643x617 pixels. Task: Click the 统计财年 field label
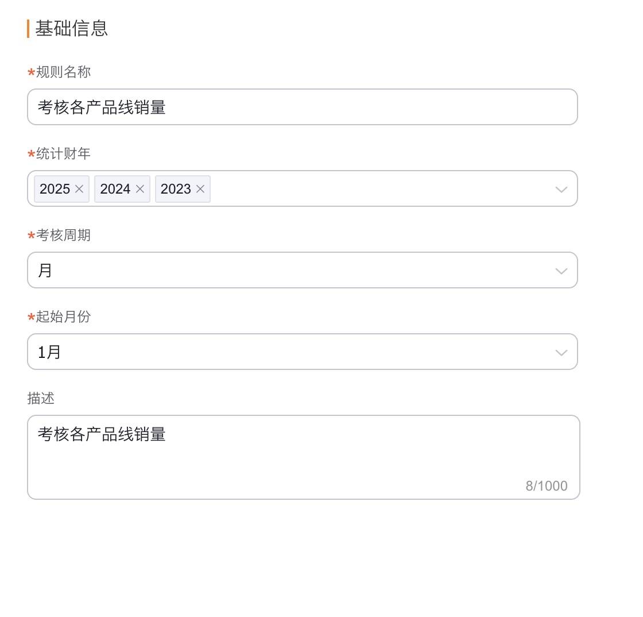click(x=63, y=153)
